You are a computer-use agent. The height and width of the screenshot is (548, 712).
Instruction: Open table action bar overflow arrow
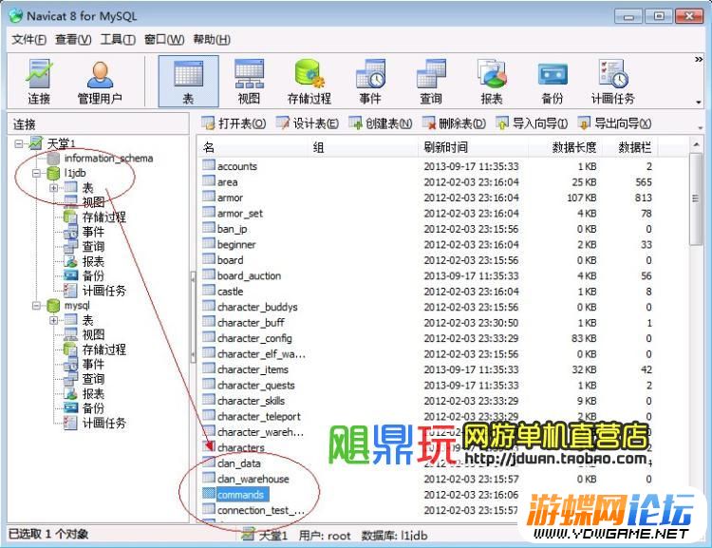click(x=700, y=127)
